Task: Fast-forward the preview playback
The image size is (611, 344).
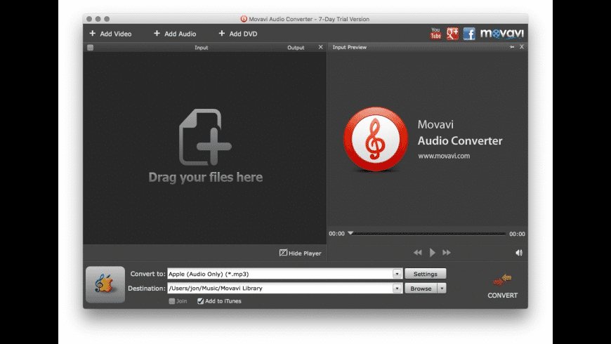Action: [447, 253]
